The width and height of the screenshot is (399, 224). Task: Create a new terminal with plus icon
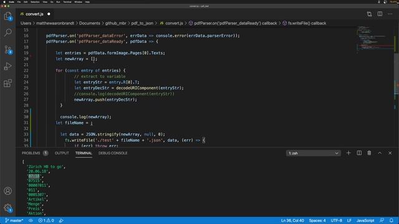tap(349, 153)
